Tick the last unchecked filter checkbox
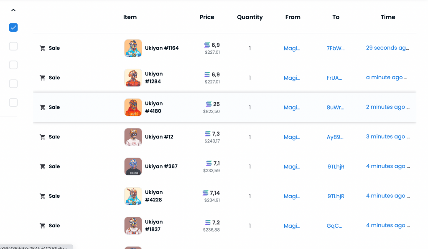Screen dimensions: 428x249 coord(13,103)
